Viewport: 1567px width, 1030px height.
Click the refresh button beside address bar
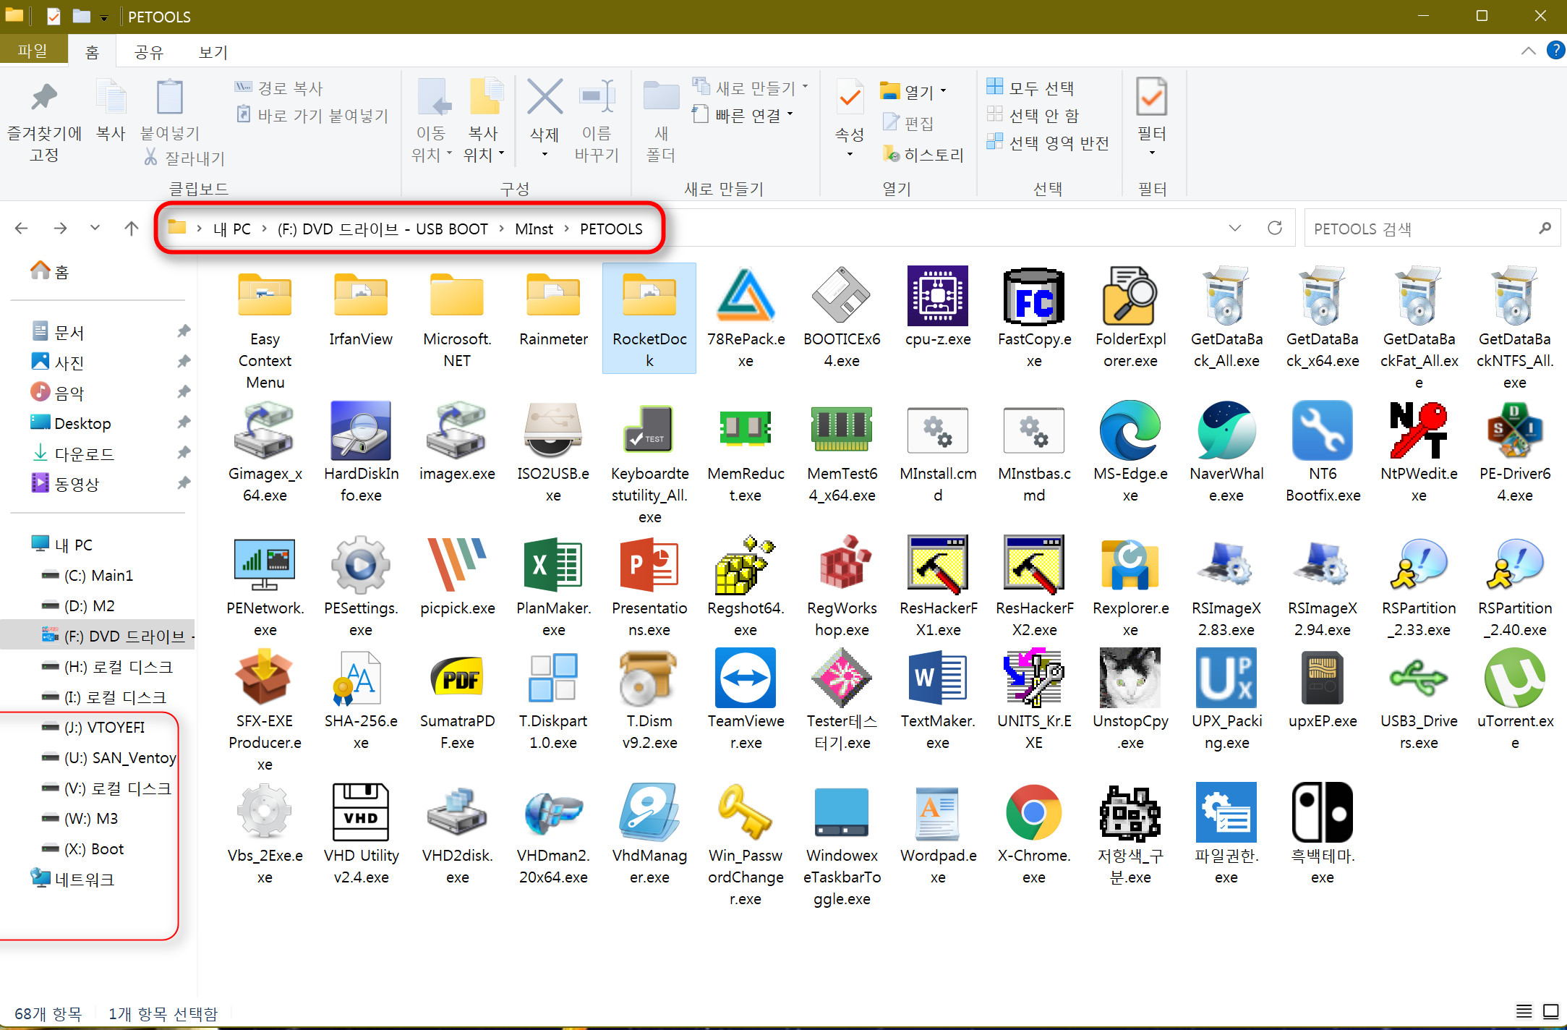1275,229
